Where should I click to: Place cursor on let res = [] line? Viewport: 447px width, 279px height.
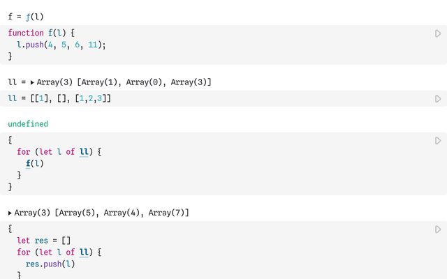point(43,241)
